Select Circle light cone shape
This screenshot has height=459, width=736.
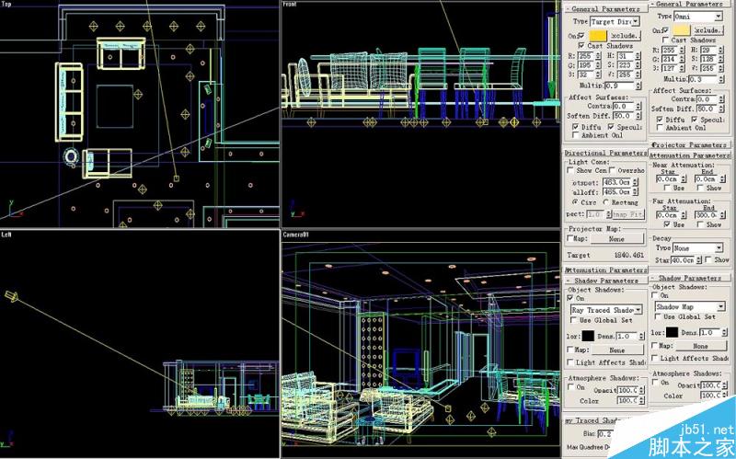point(575,202)
